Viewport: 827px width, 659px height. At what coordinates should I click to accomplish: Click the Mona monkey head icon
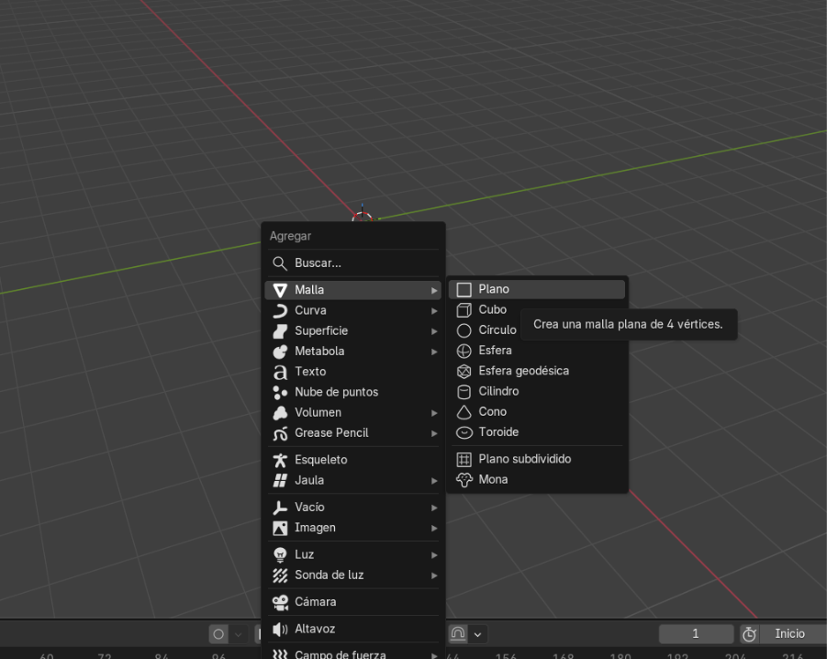pyautogui.click(x=464, y=480)
